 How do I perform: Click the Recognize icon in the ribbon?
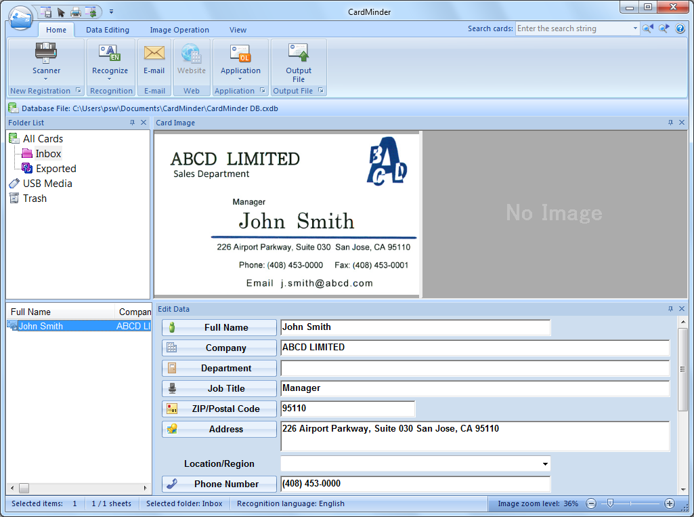[110, 52]
